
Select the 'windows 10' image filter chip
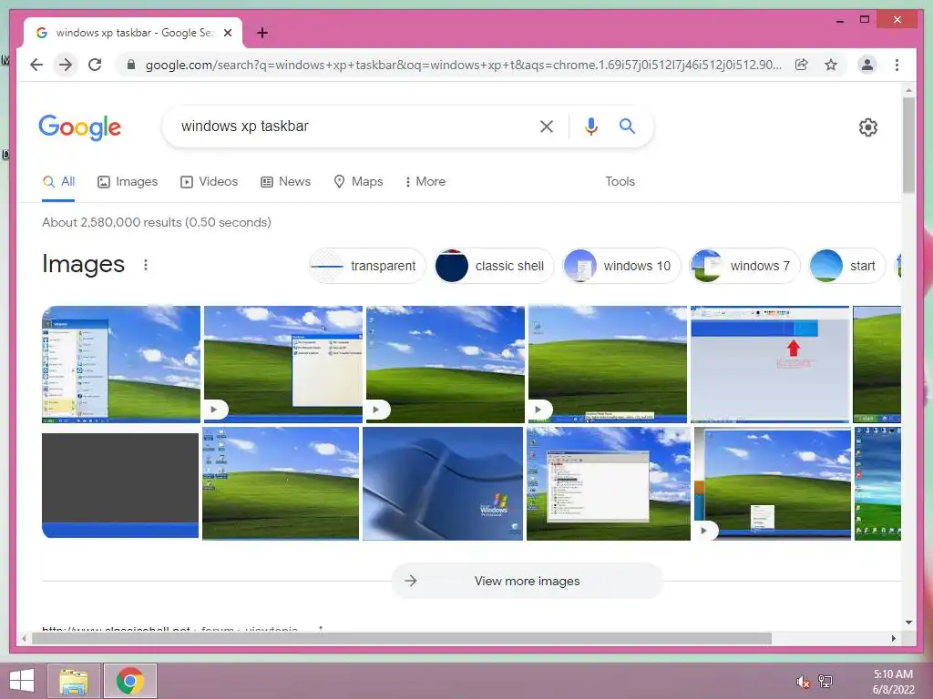click(x=621, y=266)
